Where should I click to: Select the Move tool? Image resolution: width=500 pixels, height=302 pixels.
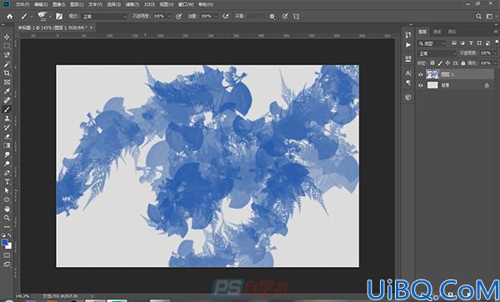[x=7, y=37]
